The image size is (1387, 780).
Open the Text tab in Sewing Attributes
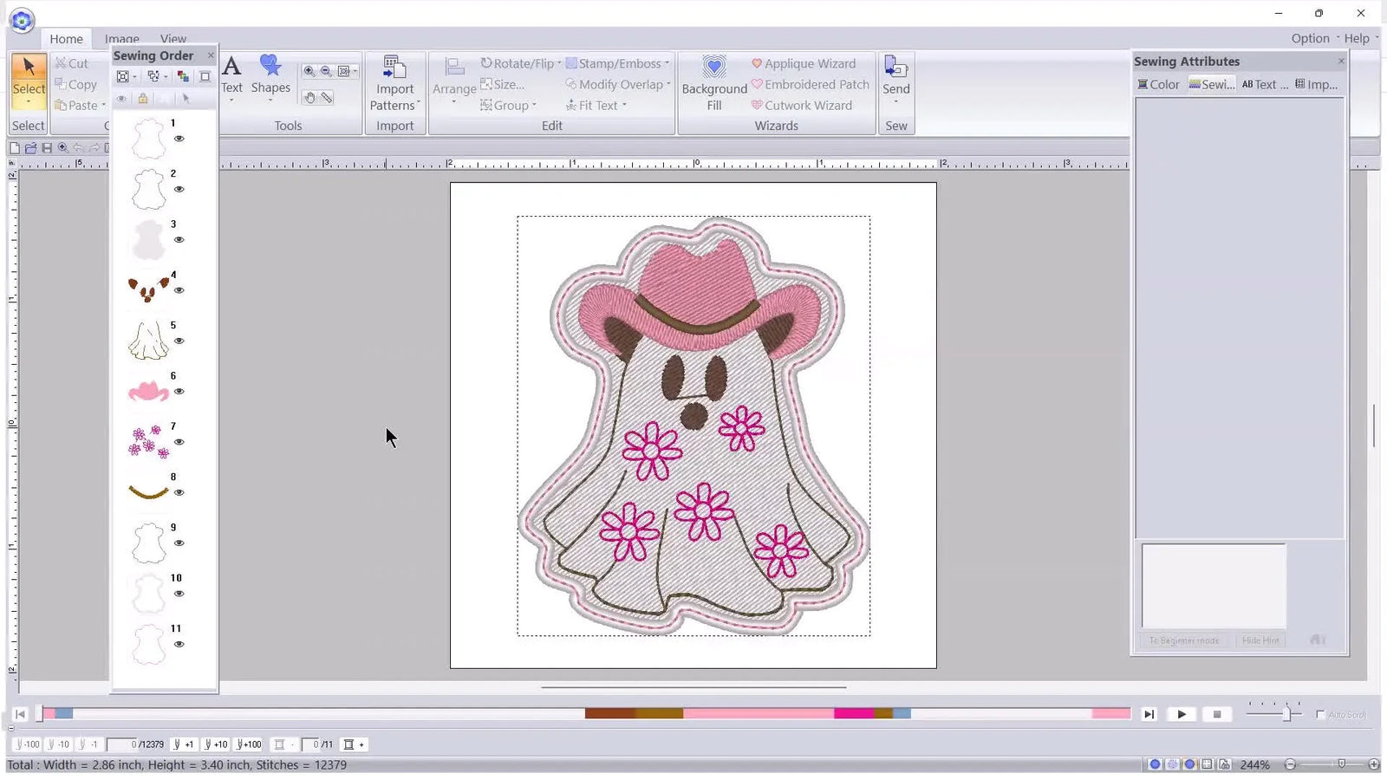(1265, 84)
